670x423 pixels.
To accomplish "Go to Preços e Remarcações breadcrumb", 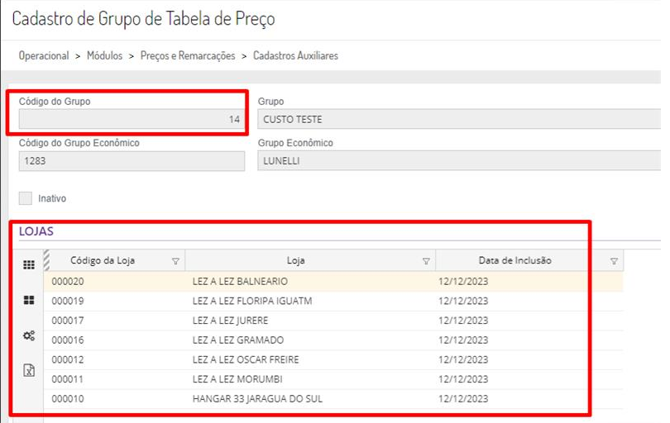I will pos(188,56).
